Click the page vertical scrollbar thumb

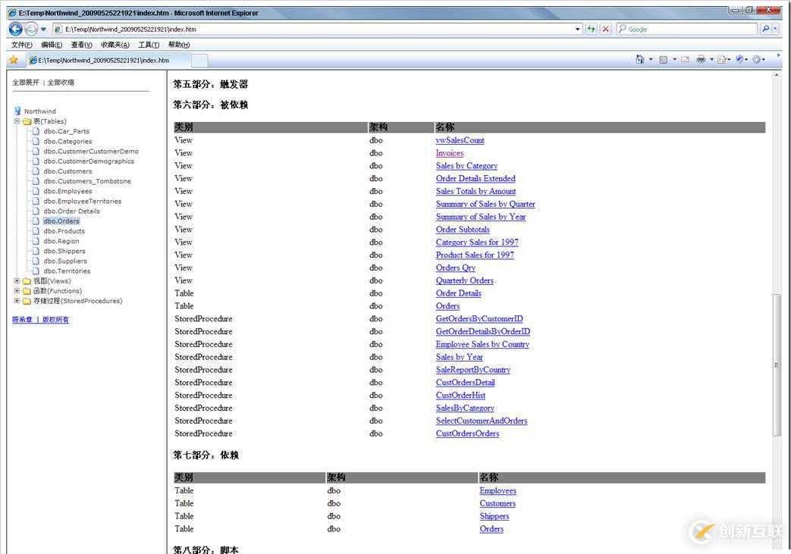point(777,365)
